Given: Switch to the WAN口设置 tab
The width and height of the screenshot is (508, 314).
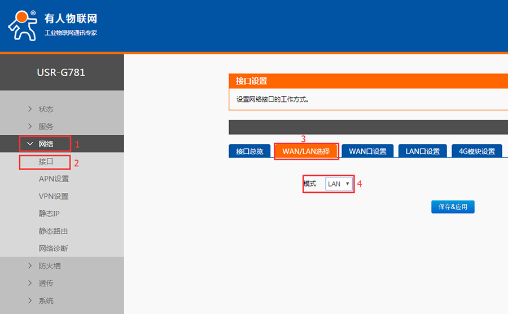Looking at the screenshot, I should pyautogui.click(x=367, y=151).
